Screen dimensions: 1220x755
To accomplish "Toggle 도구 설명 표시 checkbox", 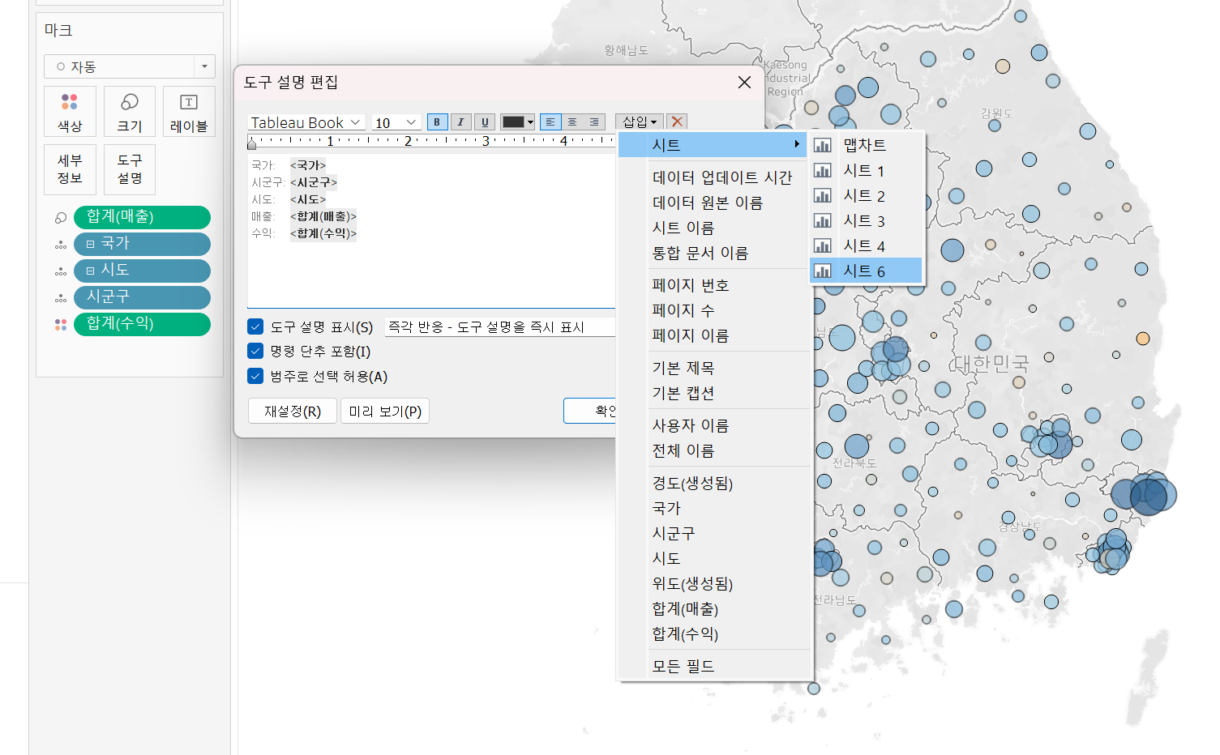I will point(255,326).
